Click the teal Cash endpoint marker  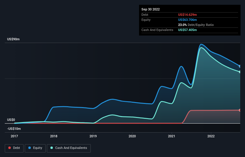point(240,72)
